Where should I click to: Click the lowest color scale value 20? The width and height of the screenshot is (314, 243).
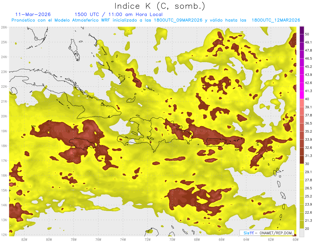click(307, 229)
